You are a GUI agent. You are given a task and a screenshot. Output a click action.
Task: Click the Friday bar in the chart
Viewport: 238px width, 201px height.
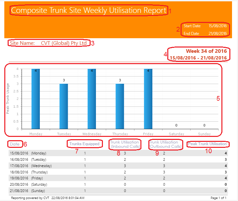(x=148, y=99)
